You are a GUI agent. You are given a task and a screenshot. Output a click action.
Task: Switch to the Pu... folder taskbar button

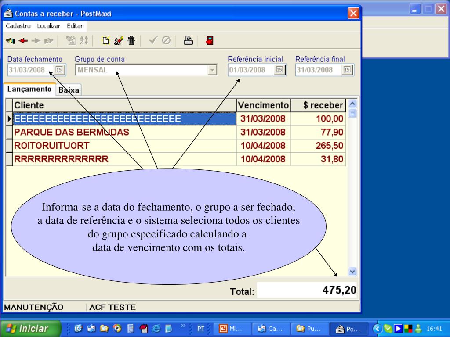point(310,329)
